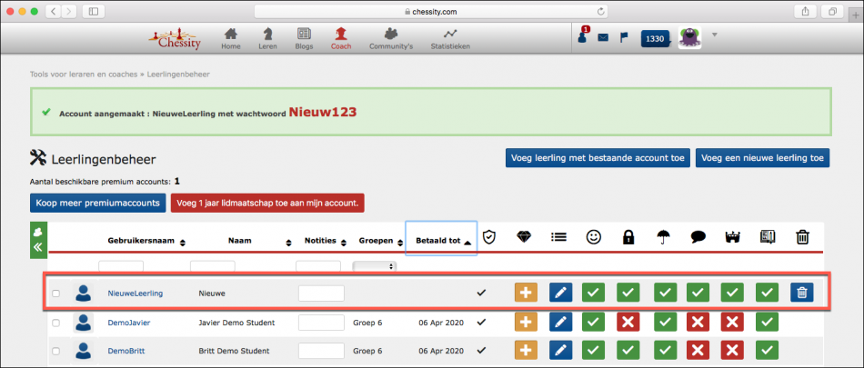Select the DemoJavier row checkbox

click(x=55, y=323)
